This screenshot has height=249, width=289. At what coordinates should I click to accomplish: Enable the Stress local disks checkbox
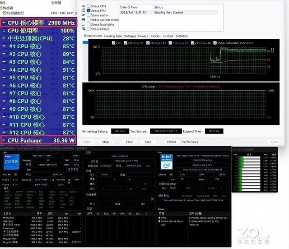click(x=89, y=24)
